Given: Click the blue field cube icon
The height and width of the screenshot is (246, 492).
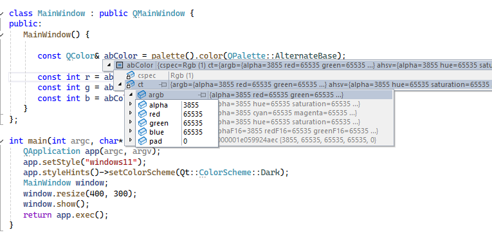Looking at the screenshot, I should coord(142,132).
